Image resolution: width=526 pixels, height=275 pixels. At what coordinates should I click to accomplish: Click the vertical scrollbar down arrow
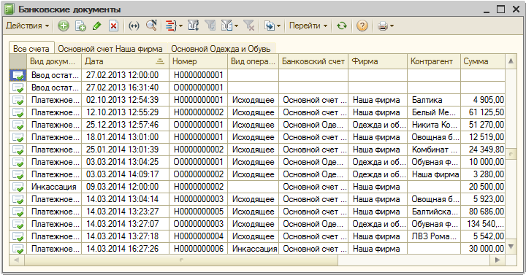(x=511, y=247)
